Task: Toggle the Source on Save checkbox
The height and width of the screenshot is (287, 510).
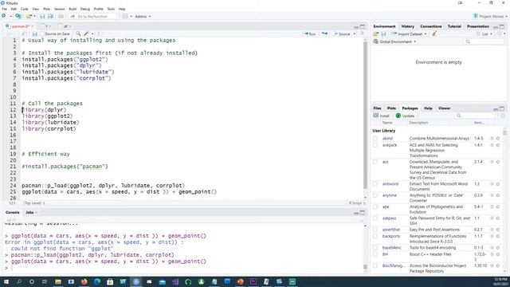Action: [42, 33]
